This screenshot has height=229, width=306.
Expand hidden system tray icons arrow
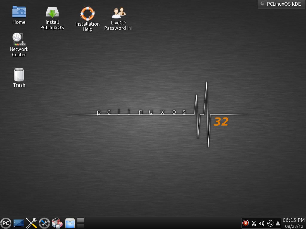[278, 223]
